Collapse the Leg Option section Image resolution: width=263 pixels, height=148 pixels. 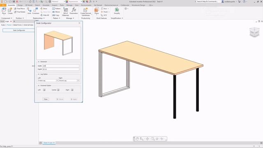click(x=39, y=74)
